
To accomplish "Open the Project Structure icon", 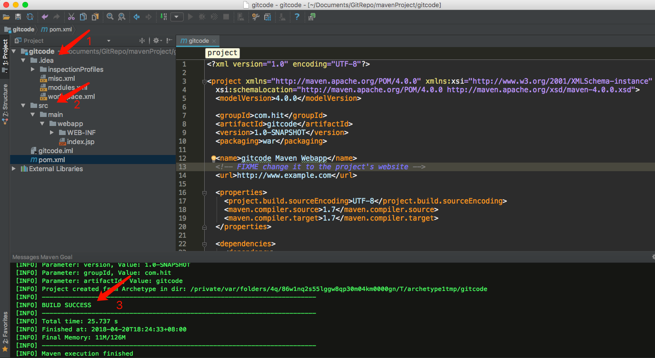I will coord(268,17).
